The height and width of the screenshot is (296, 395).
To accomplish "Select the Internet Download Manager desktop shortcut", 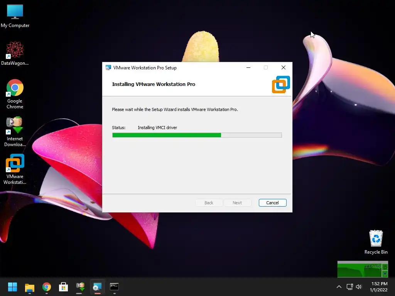I will pyautogui.click(x=15, y=132).
